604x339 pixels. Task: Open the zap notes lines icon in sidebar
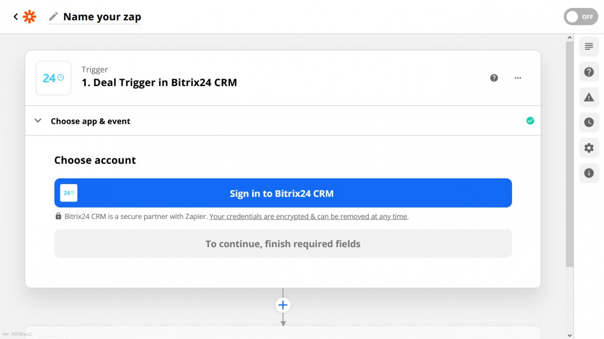click(x=589, y=47)
